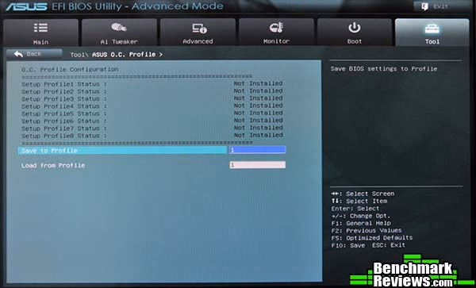476x288 pixels.
Task: Click the Tool toolbox icon
Action: tap(432, 29)
